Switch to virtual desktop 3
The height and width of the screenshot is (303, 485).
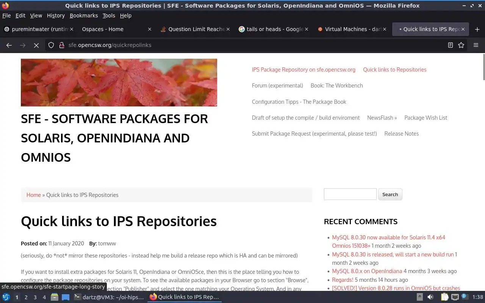35,297
